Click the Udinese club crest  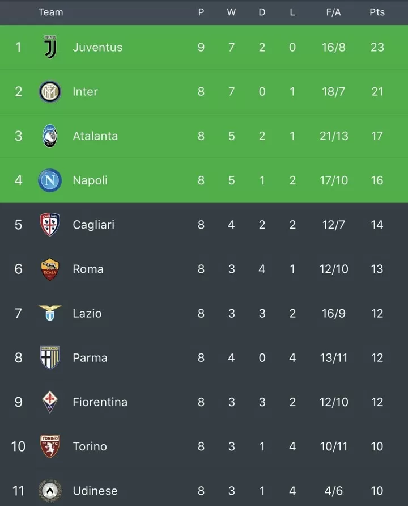click(x=50, y=491)
